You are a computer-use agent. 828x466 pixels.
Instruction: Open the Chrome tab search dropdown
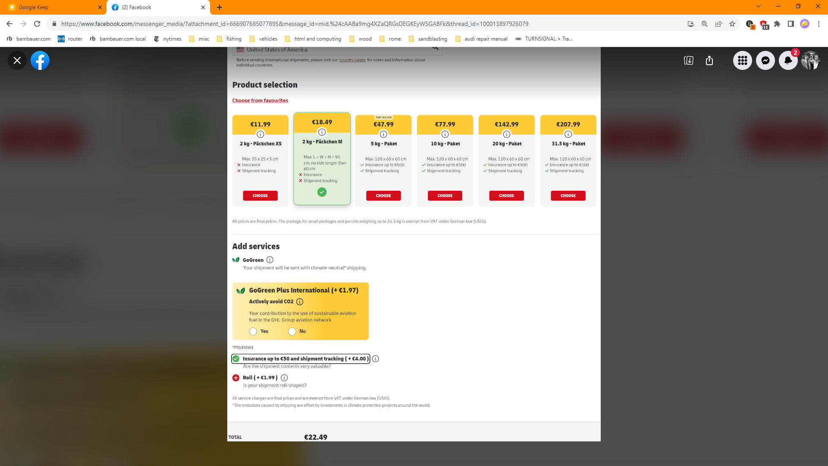tap(758, 6)
